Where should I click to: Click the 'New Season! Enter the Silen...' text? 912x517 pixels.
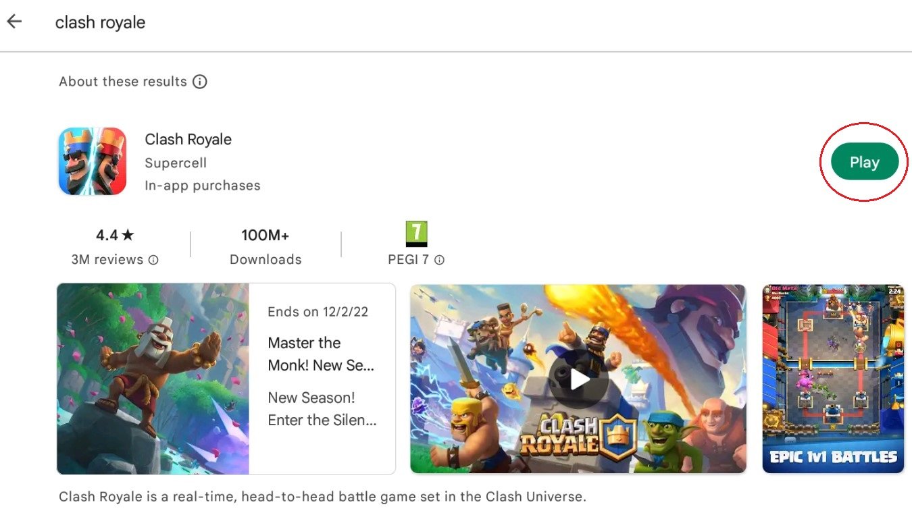point(322,409)
